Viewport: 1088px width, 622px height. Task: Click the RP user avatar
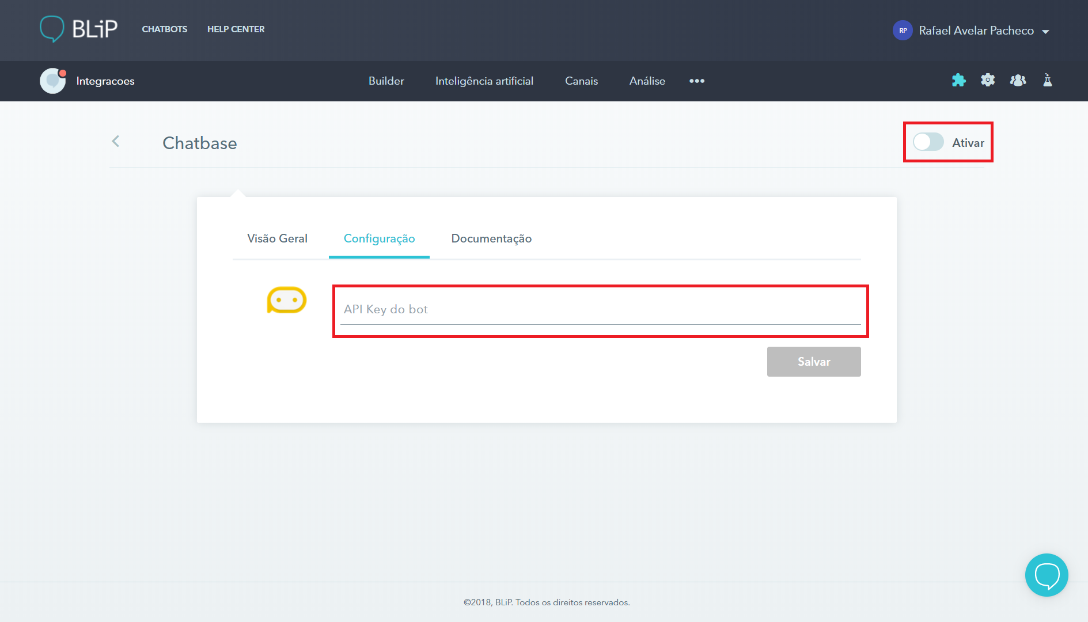point(903,31)
